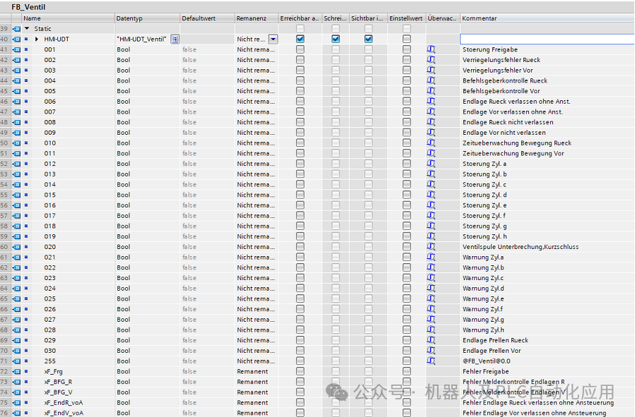635x417 pixels.
Task: Click the data type picker icon beside HMI-UDT_Ventil
Action: click(174, 40)
